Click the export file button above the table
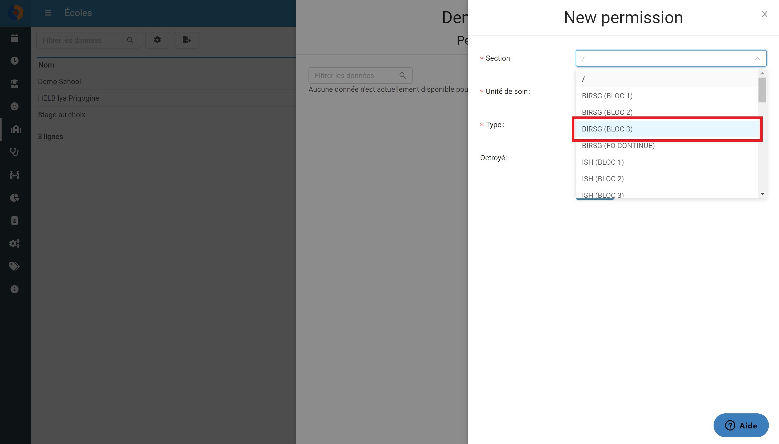Screen dimensions: 779x444 coord(187,40)
